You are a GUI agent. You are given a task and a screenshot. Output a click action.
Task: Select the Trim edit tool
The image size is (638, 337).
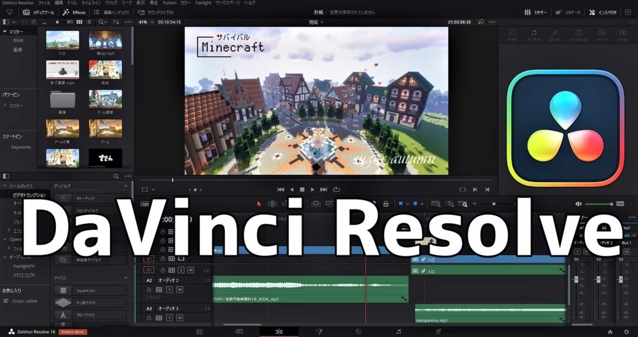click(272, 204)
